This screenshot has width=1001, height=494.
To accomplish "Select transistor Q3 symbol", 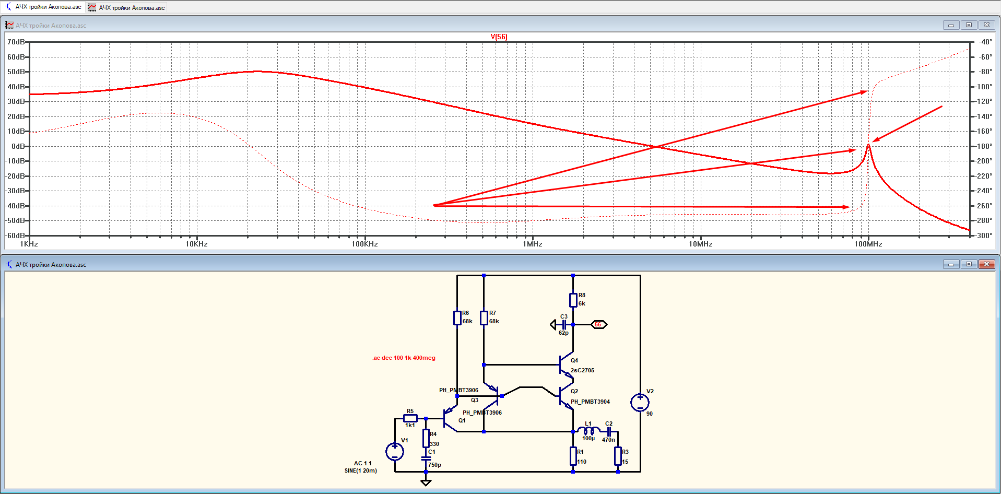I will click(x=492, y=396).
